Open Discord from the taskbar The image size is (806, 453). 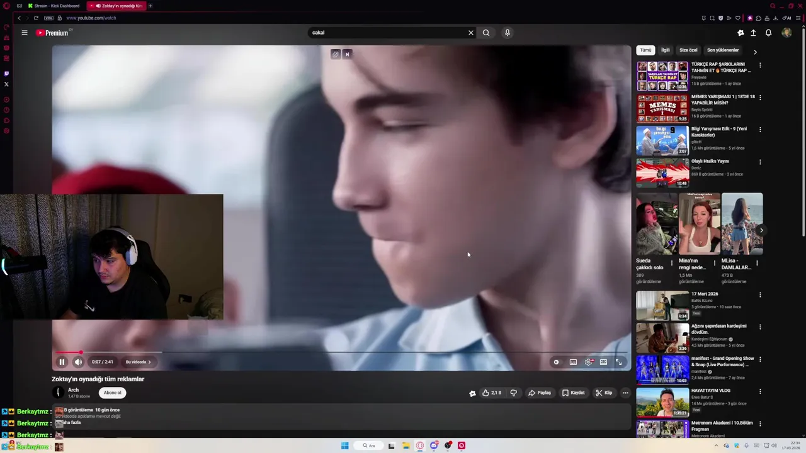434,445
